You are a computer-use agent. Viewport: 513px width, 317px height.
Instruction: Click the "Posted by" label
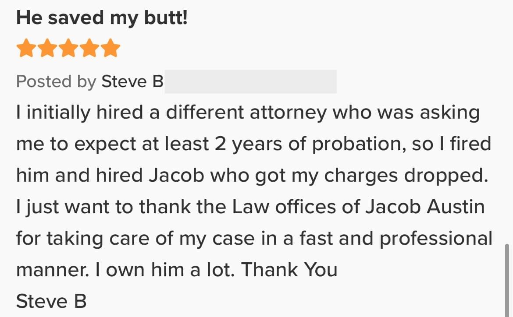pos(56,81)
